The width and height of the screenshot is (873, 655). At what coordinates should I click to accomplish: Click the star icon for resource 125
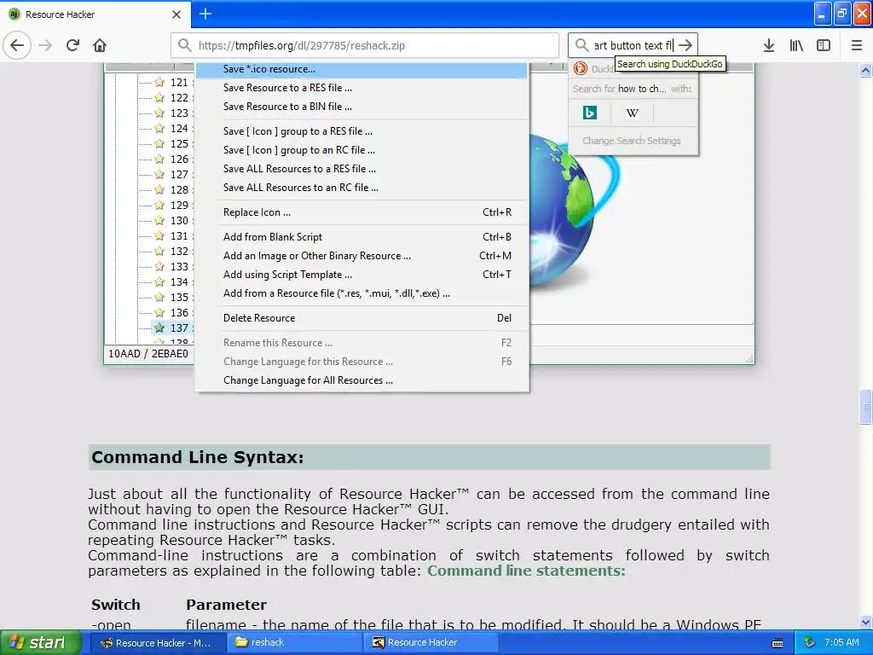point(159,143)
